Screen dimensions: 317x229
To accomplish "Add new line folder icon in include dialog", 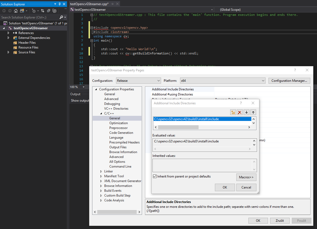I will point(233,112).
